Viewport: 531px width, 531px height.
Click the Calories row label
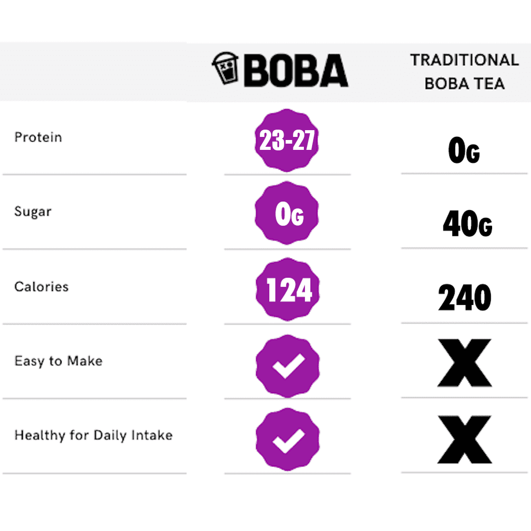[41, 286]
